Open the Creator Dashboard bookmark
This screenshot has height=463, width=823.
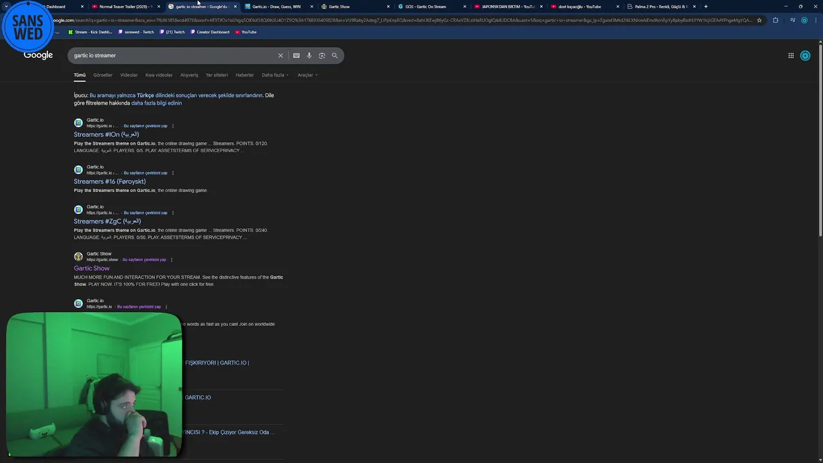point(210,32)
